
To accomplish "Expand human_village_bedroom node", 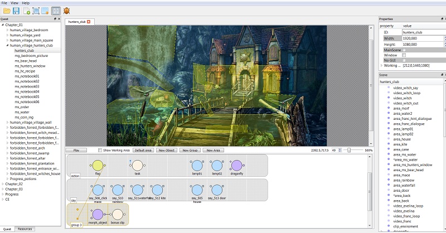I will tap(8, 30).
